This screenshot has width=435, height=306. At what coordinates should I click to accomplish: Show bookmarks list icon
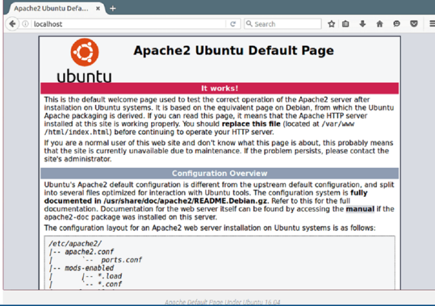(346, 24)
